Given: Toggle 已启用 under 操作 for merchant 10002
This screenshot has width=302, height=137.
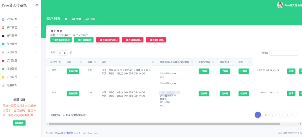Looking at the screenshot, I should click(244, 71).
